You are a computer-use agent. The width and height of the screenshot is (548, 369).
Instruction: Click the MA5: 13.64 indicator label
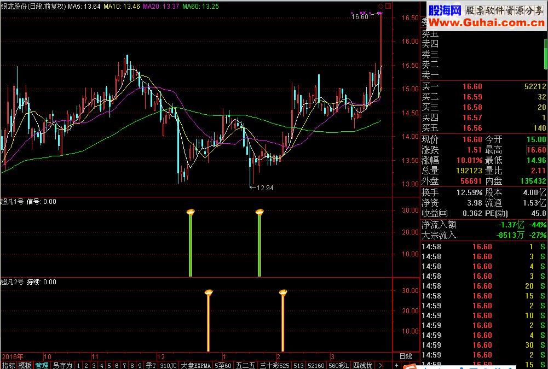coord(84,6)
